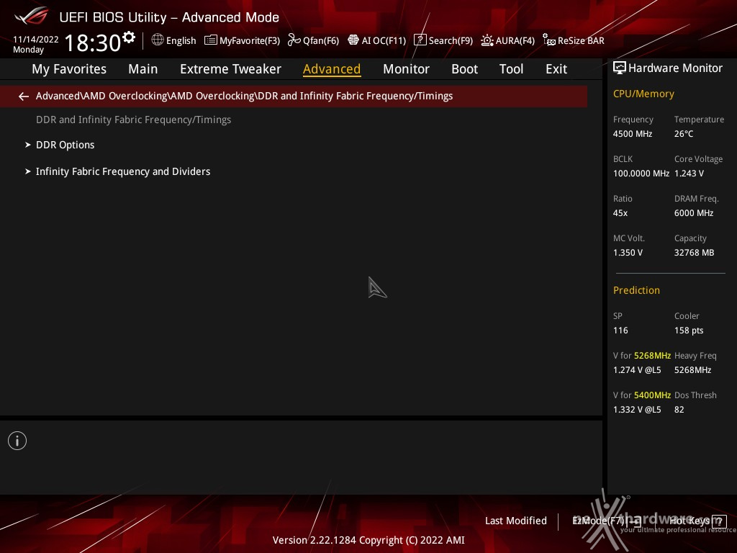Open the Tool tab
The height and width of the screenshot is (553, 737).
[511, 69]
